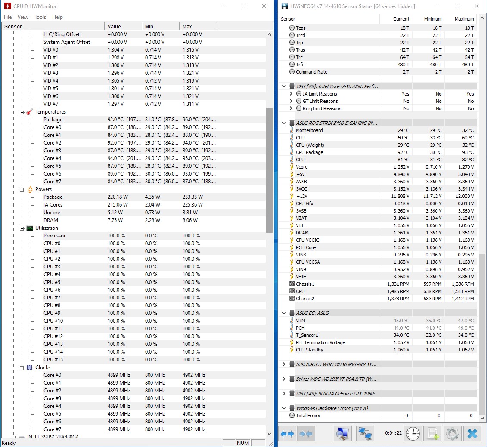Expand the GPU [#0] NVIDIA GeForce GTX 1080 group

pos(284,393)
